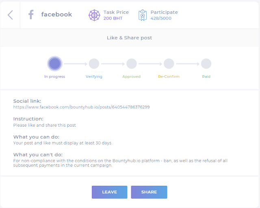The width and height of the screenshot is (260, 208).
Task: Select the Approved step circle
Action: click(131, 64)
